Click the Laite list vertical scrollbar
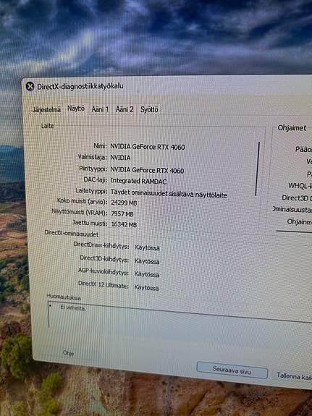The image size is (312, 416). point(257,169)
